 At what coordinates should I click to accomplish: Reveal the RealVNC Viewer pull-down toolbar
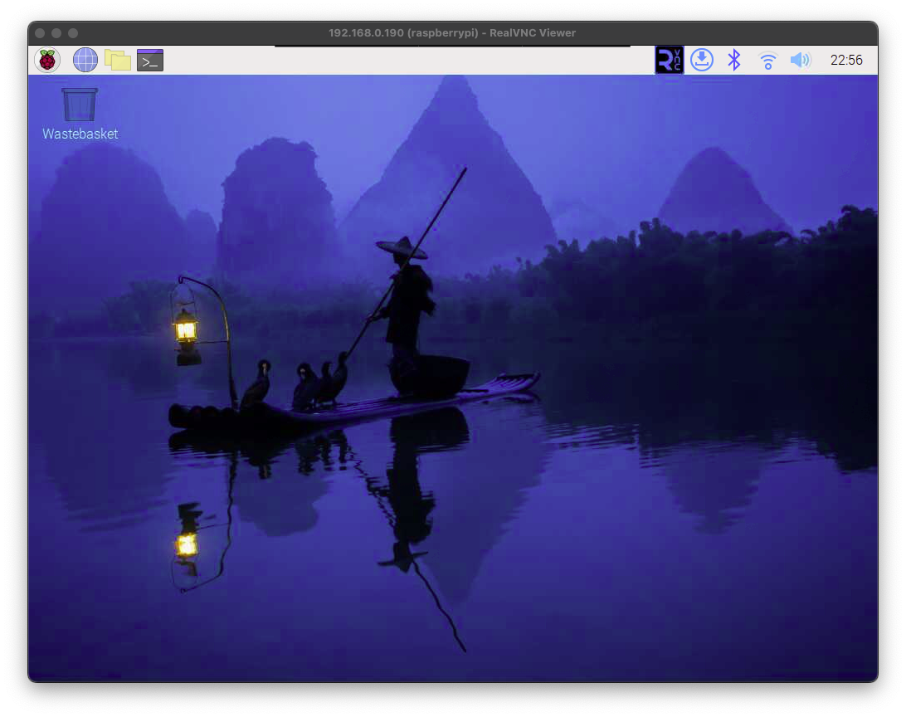452,46
